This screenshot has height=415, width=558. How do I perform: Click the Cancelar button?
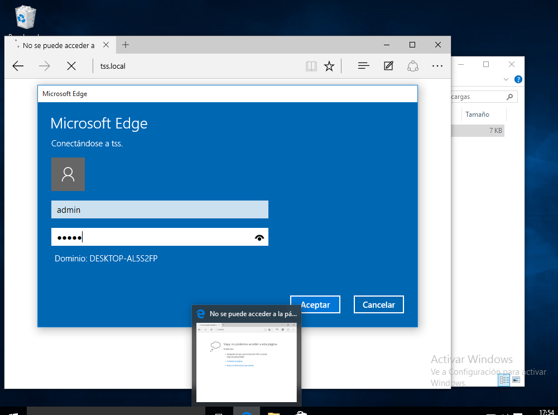click(x=378, y=304)
